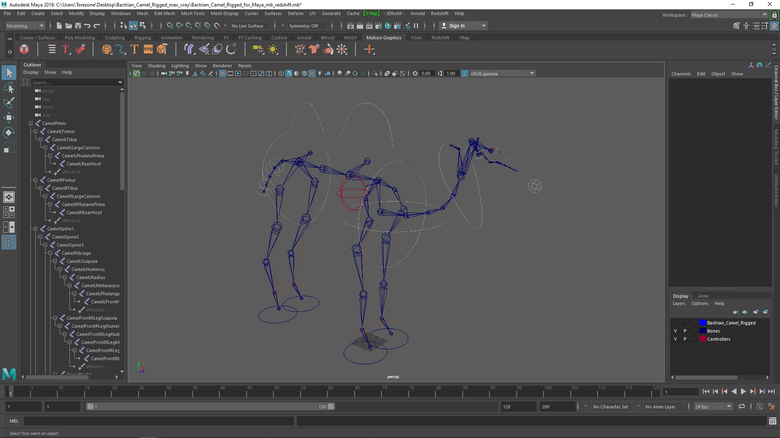Click the XGen menu tab

coord(416,37)
